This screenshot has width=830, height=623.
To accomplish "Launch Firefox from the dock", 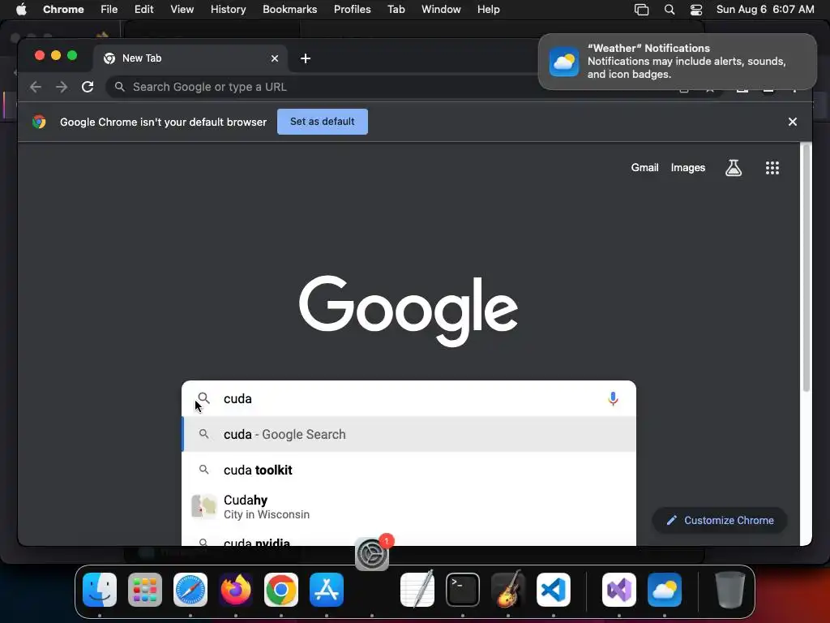I will 236,590.
